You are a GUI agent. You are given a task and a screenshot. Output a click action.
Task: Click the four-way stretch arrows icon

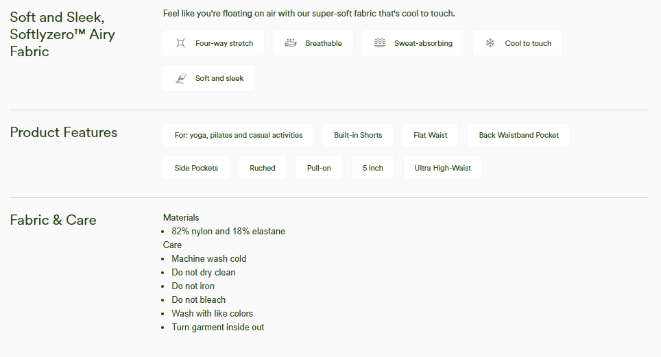(180, 43)
